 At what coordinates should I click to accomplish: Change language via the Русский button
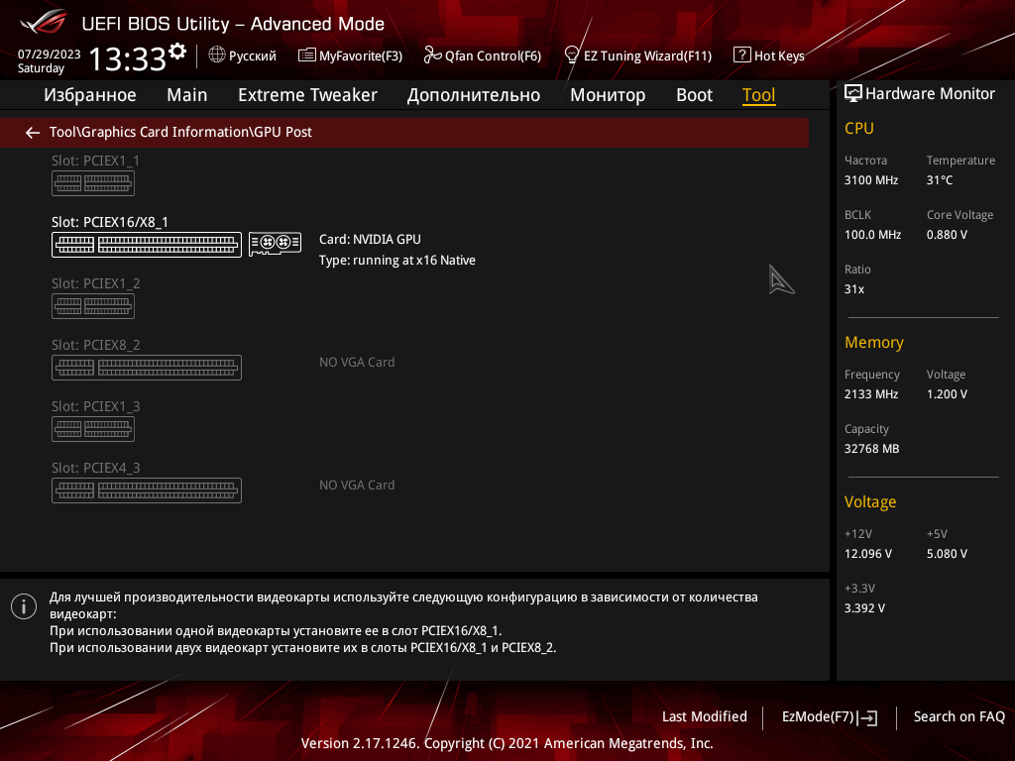pyautogui.click(x=243, y=55)
